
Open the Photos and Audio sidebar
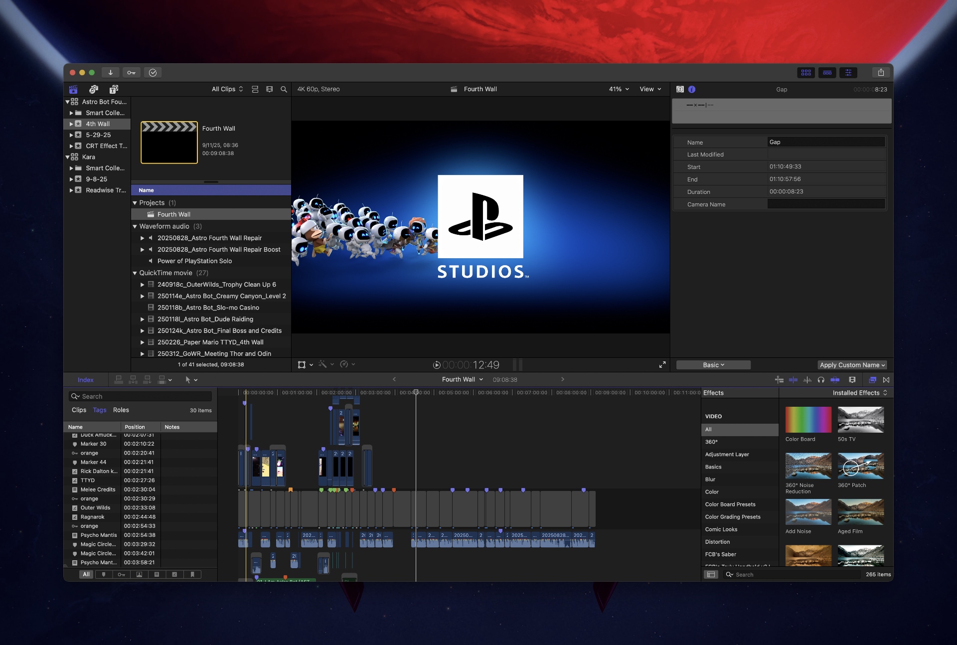pyautogui.click(x=93, y=89)
